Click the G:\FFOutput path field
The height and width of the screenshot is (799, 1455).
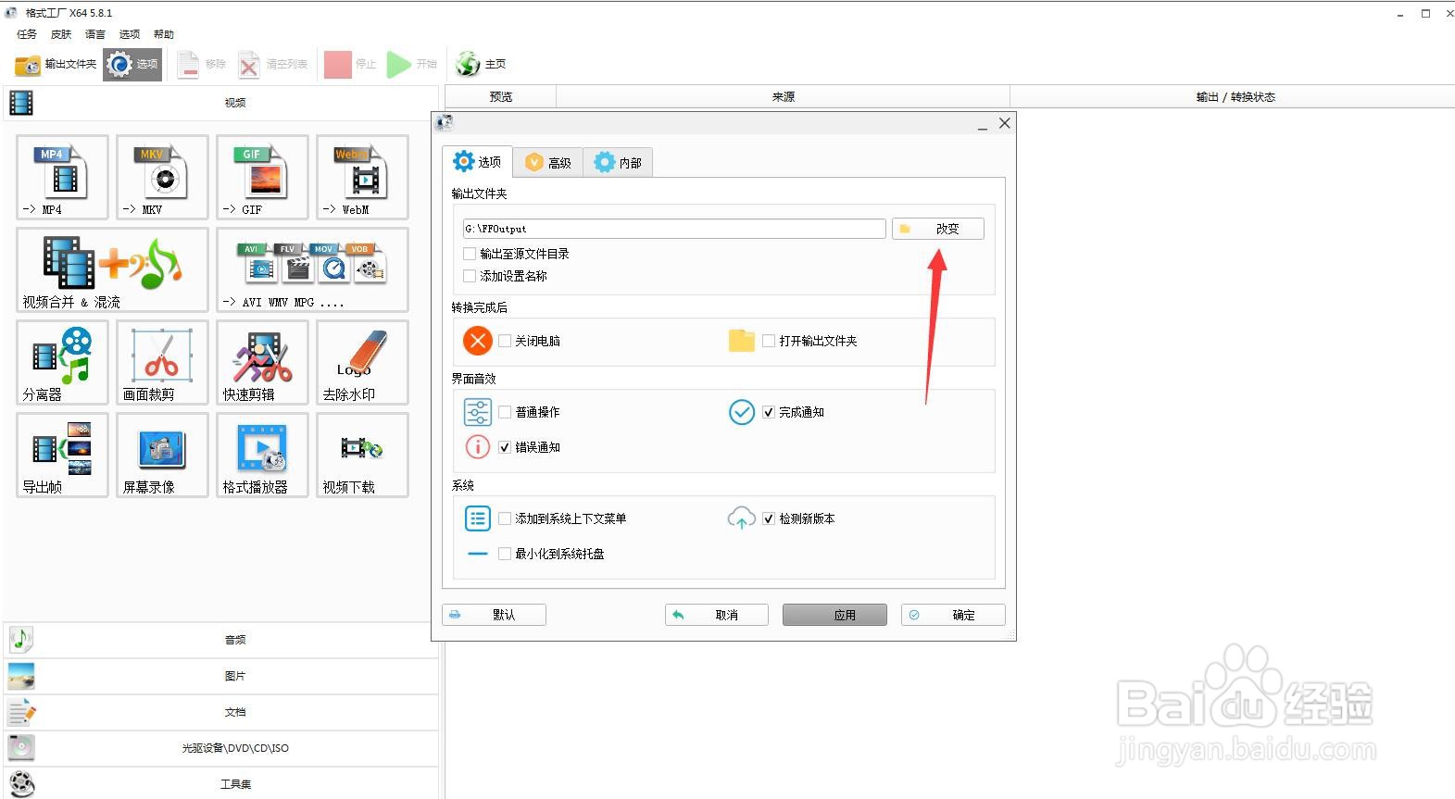pyautogui.click(x=674, y=229)
